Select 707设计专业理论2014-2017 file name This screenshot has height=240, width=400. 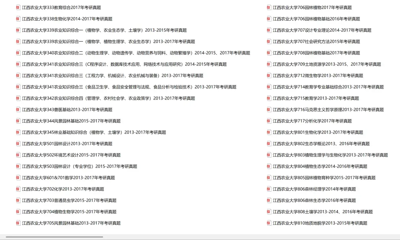322,30
